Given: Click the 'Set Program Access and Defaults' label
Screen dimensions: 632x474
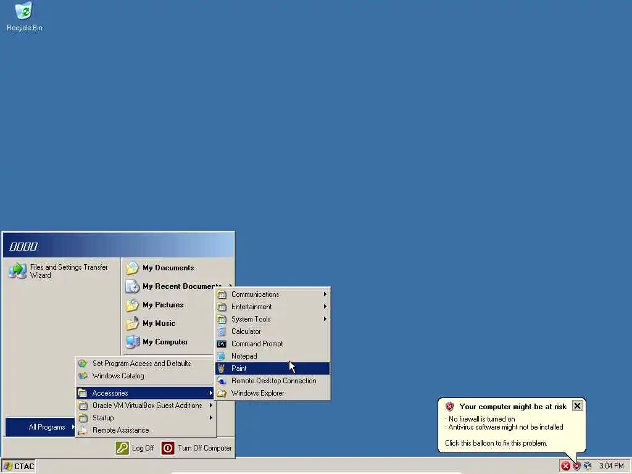Looking at the screenshot, I should click(x=141, y=364).
